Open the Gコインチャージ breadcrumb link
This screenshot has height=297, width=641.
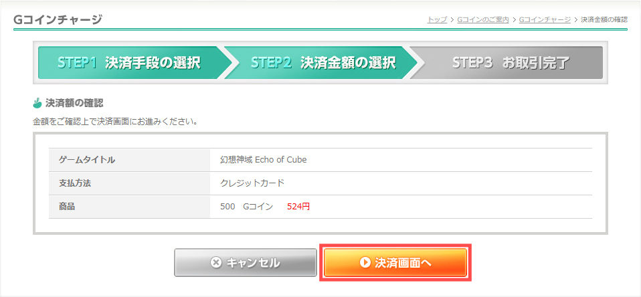545,20
